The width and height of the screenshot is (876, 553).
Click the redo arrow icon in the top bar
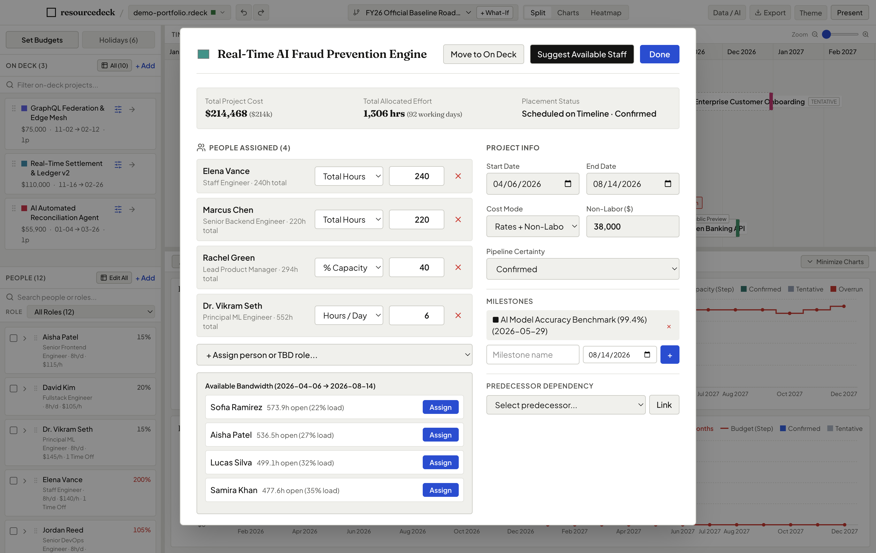261,13
